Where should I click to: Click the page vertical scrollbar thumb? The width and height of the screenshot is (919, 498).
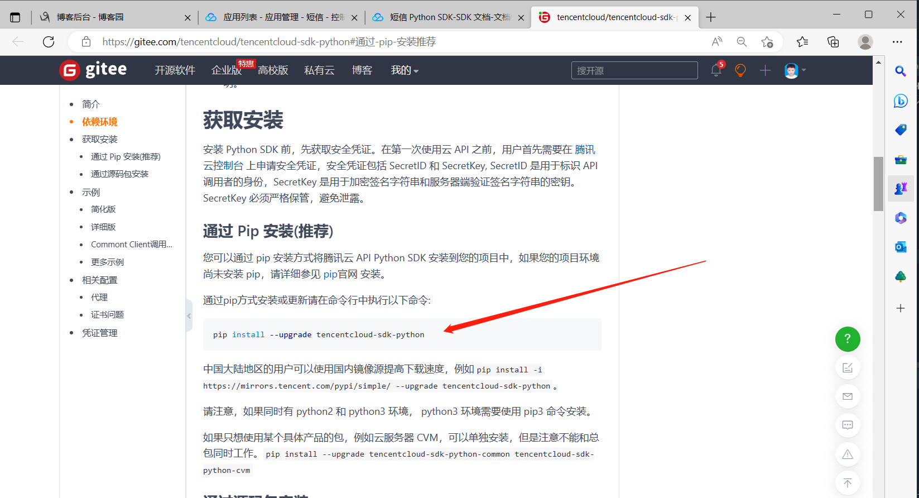(x=878, y=184)
